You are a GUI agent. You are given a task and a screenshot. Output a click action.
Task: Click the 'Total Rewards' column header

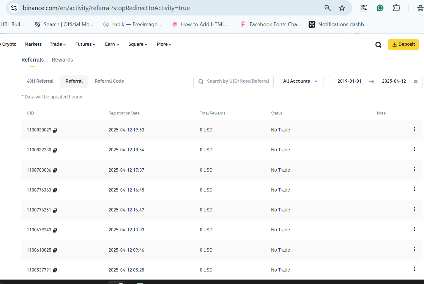tap(212, 113)
